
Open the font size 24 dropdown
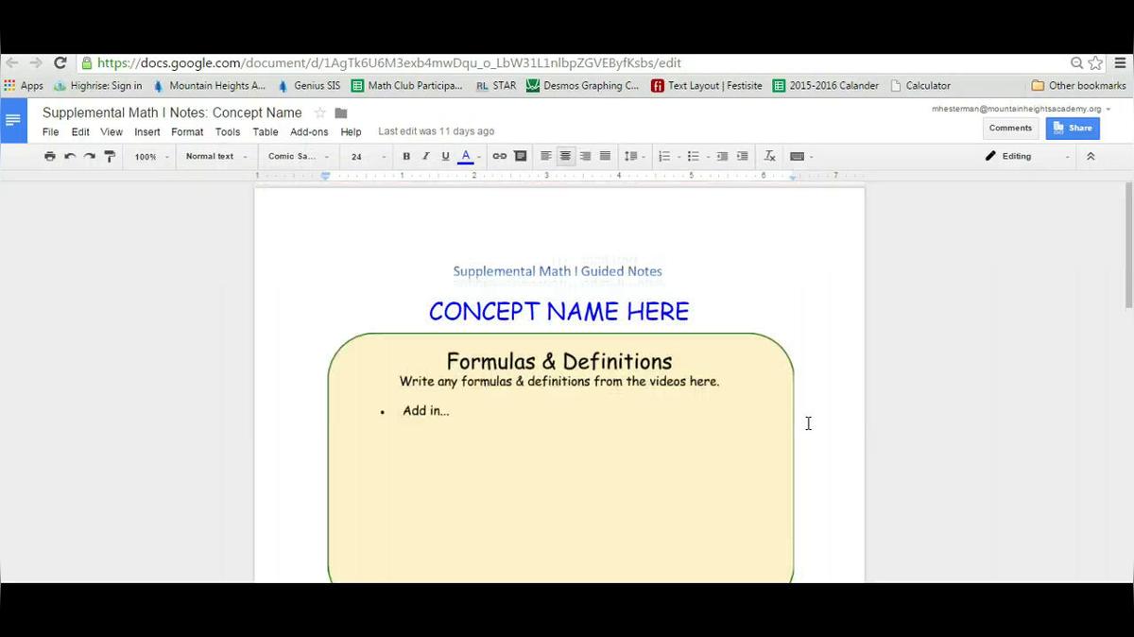coord(367,157)
